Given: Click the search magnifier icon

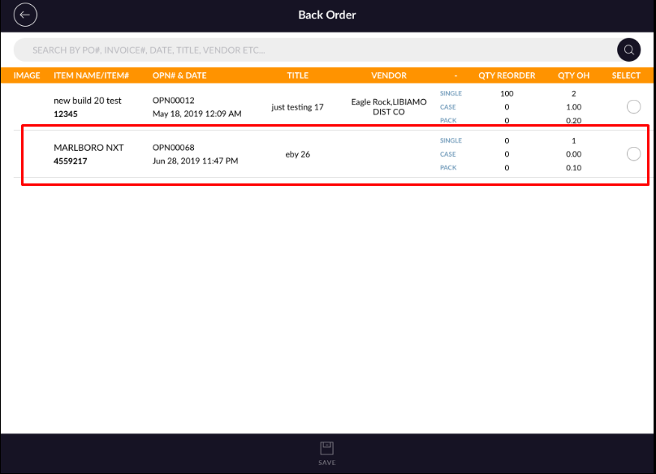Looking at the screenshot, I should pyautogui.click(x=628, y=50).
